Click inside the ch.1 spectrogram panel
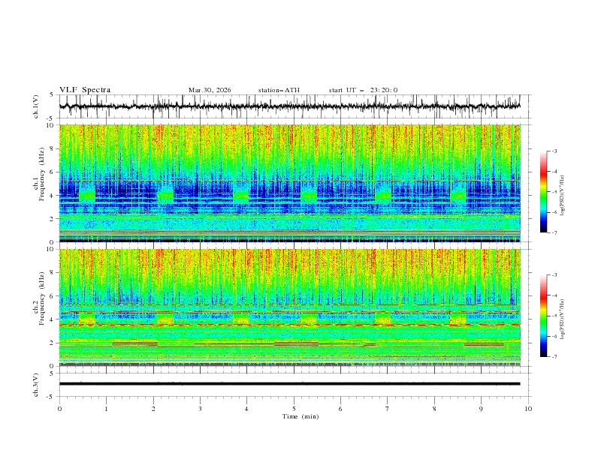The height and width of the screenshot is (459, 595). 289,183
